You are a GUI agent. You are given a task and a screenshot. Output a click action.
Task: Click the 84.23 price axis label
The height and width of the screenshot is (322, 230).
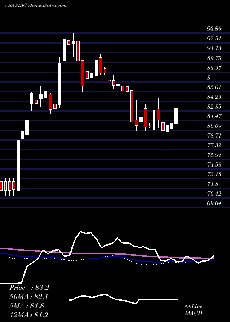coord(214,97)
